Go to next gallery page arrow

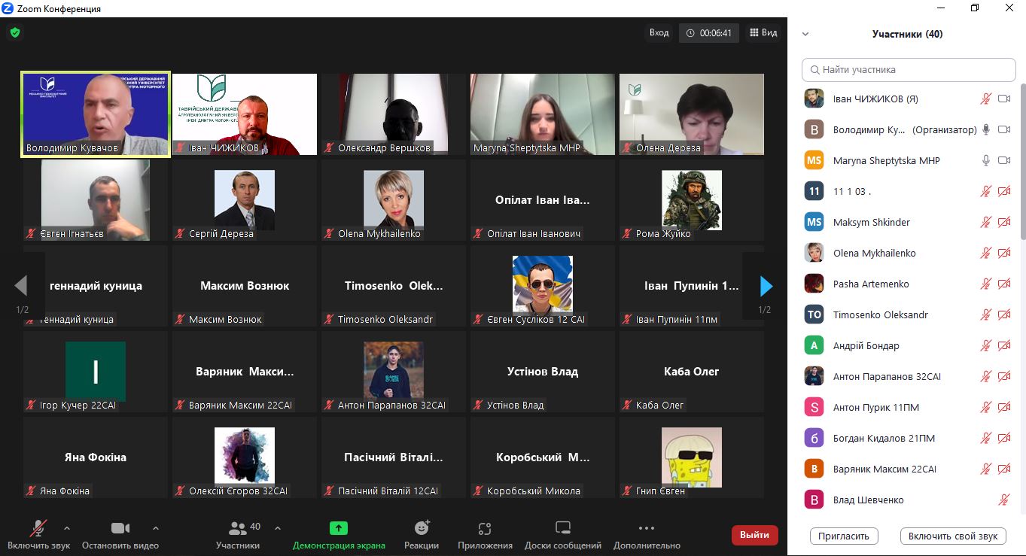point(766,286)
